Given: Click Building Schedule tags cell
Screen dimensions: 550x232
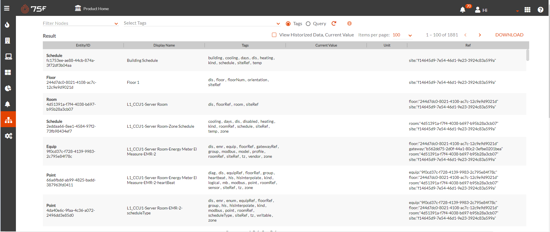Looking at the screenshot, I should (241, 60).
